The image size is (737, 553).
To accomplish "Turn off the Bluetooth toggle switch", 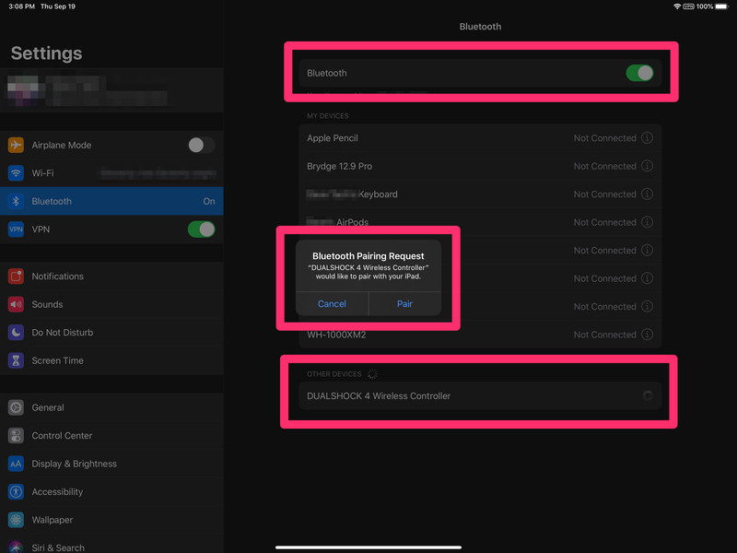I will (639, 73).
